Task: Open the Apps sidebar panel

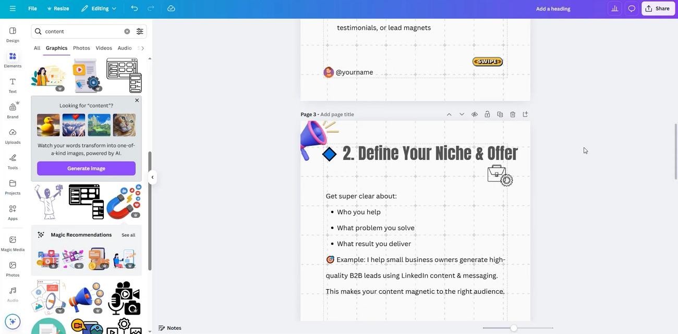Action: (13, 213)
